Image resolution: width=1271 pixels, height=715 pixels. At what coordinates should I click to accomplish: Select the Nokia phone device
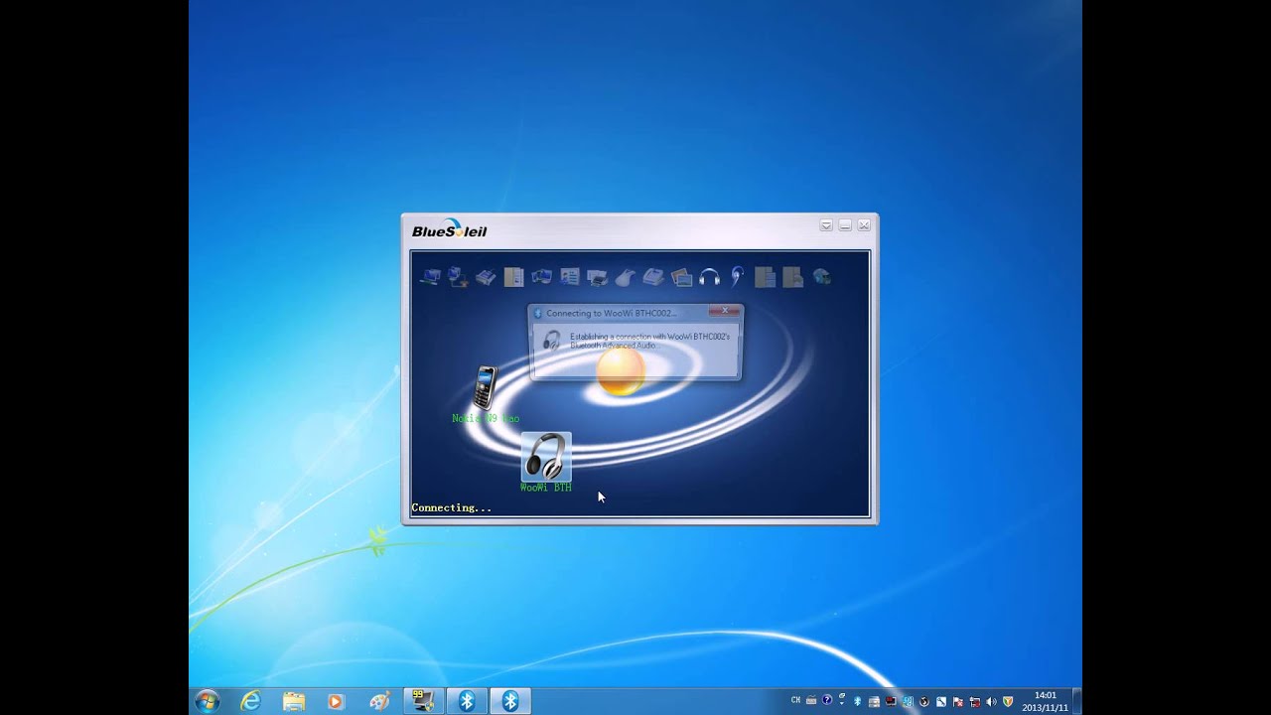(485, 387)
